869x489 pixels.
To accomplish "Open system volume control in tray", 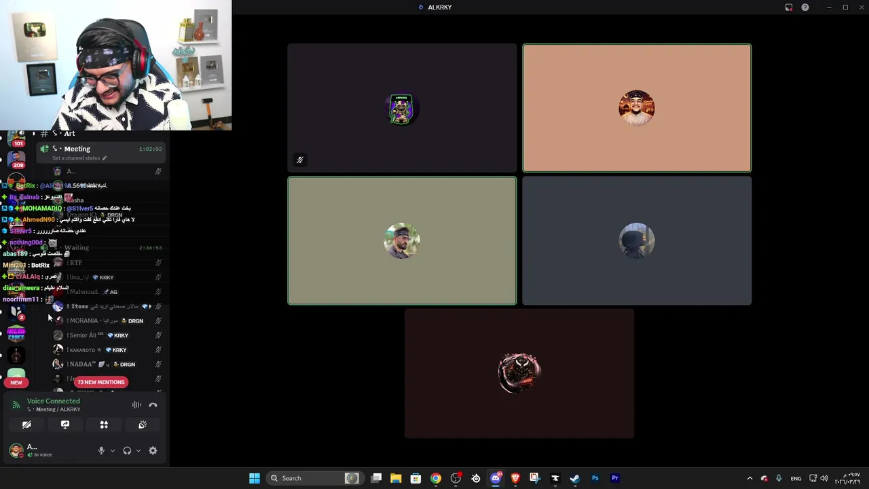I will click(x=824, y=478).
